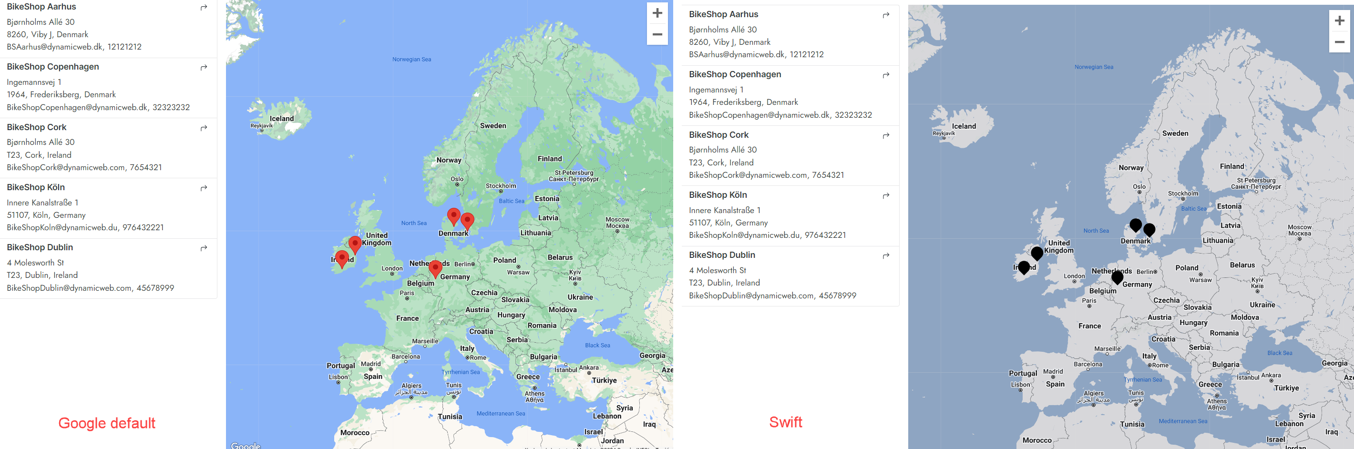Click directions arrow for BikeShop Dublin in left list

coord(204,248)
